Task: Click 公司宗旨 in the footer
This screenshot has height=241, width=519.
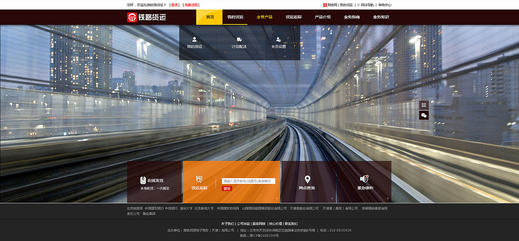Action: 243,224
